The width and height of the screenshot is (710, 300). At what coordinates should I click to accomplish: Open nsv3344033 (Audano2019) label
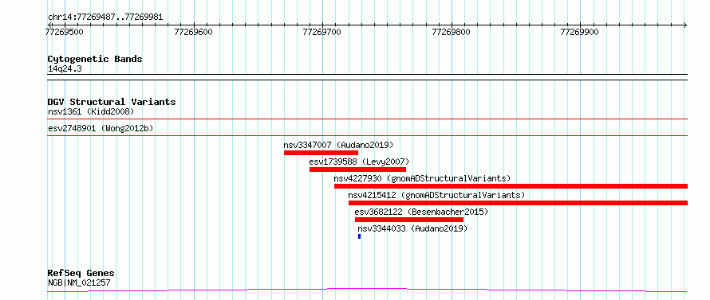tap(412, 228)
